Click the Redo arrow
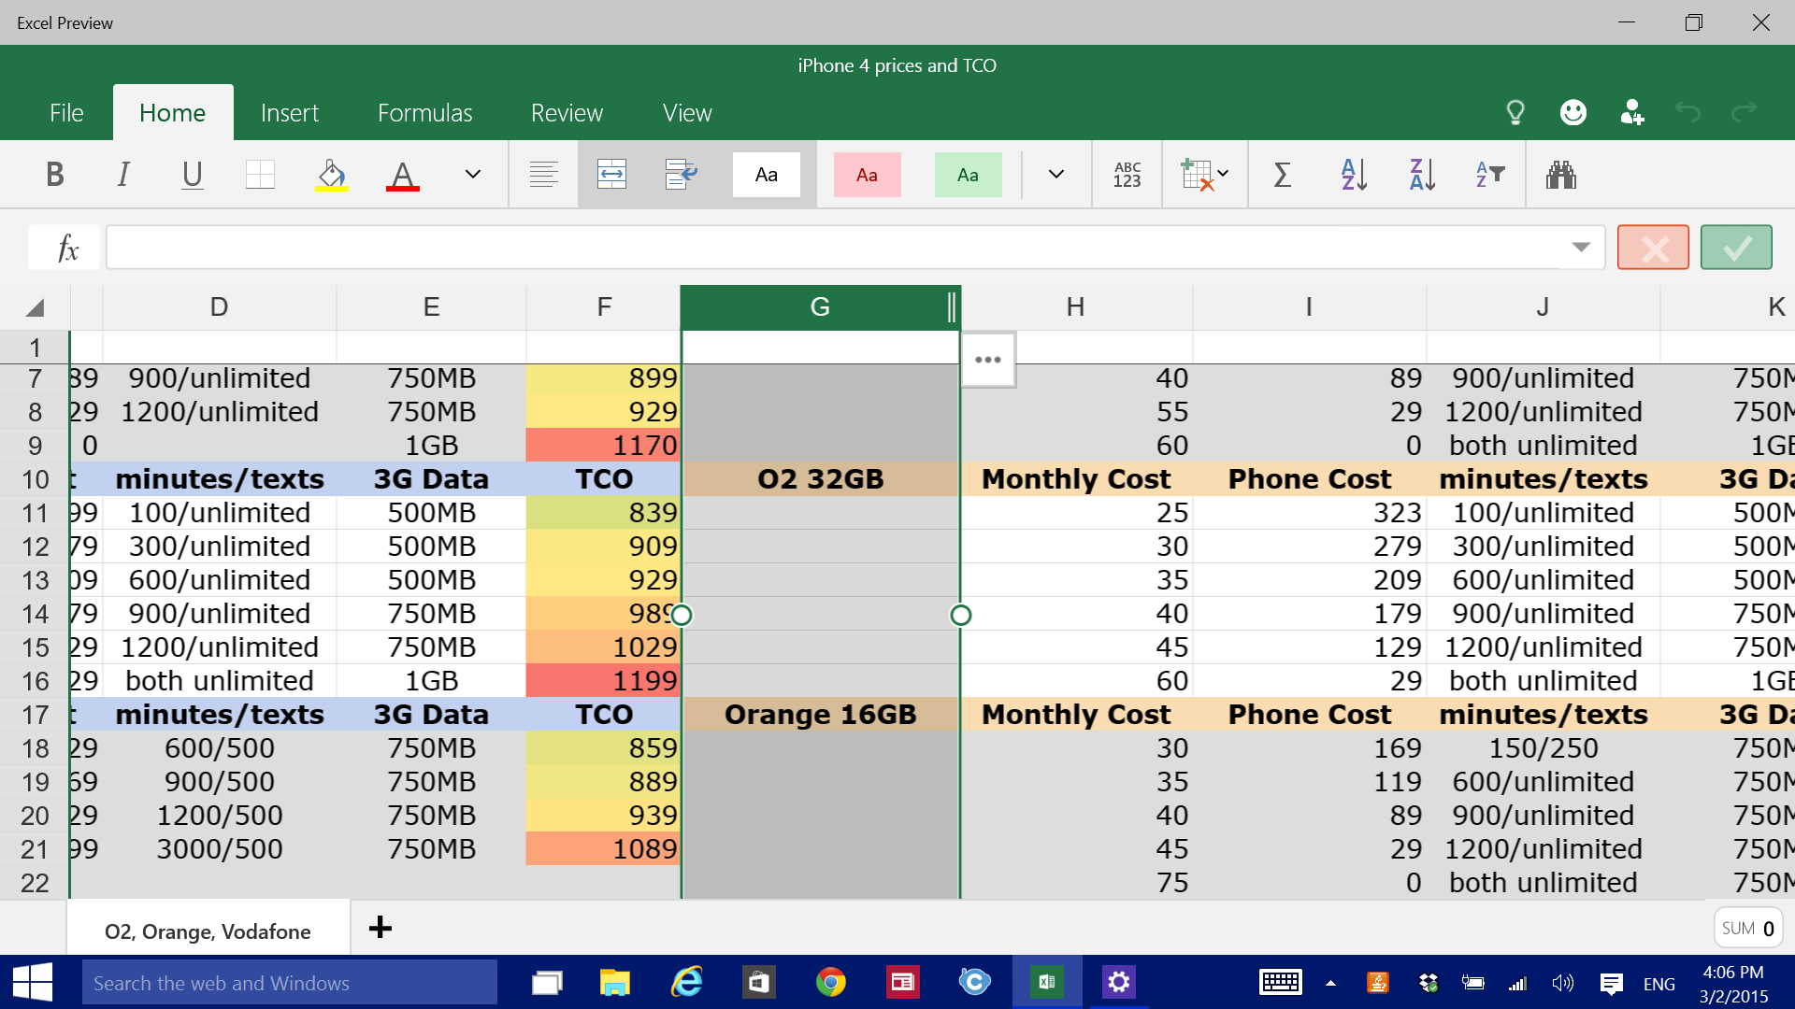 pyautogui.click(x=1744, y=113)
